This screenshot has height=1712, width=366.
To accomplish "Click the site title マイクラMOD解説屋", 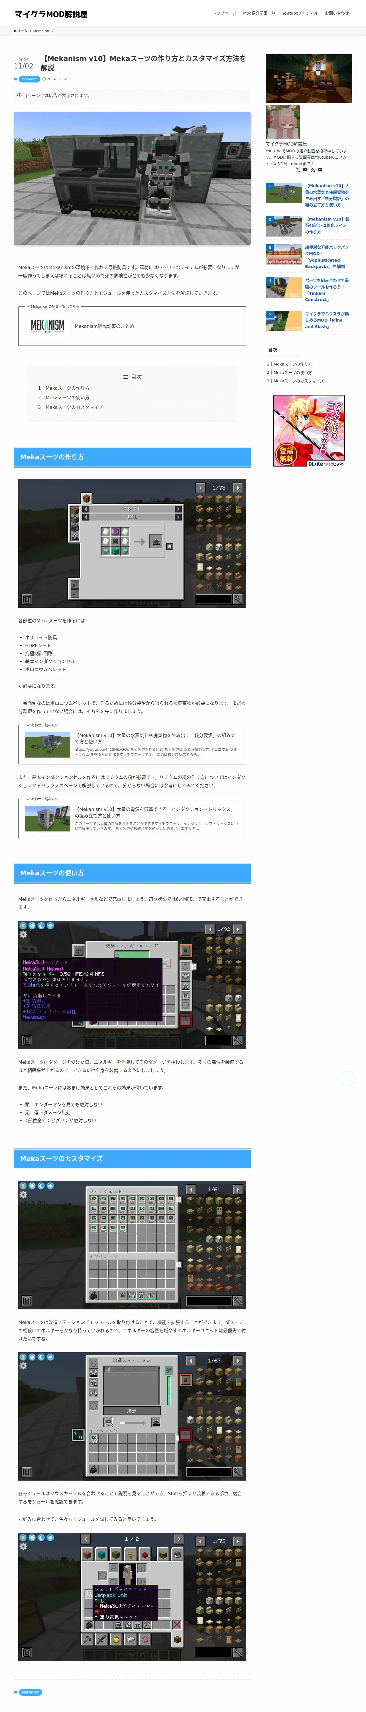I will (51, 13).
